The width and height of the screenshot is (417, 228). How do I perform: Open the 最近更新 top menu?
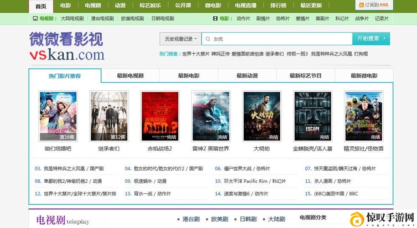tap(311, 5)
